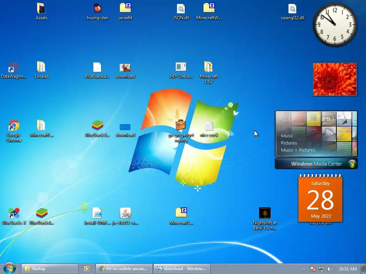This screenshot has width=366, height=274.
Task: Select the briefcase icon over the Windows logo
Action: (180, 125)
